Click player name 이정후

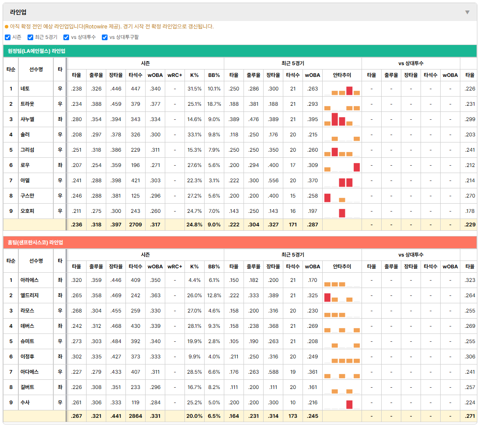click(x=27, y=357)
